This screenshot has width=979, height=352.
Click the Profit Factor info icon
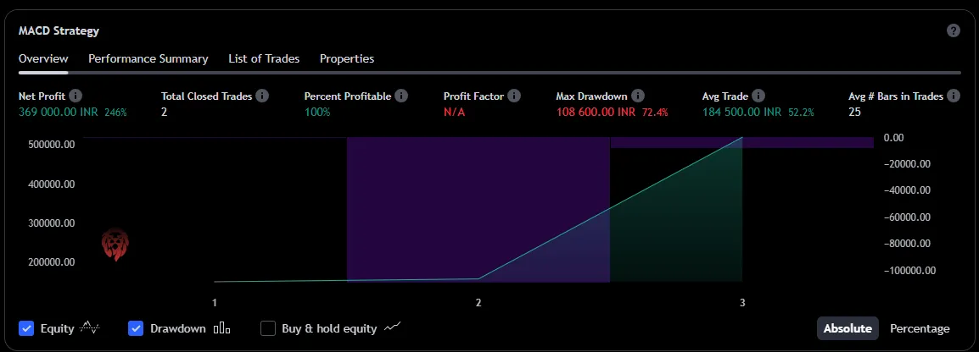point(514,96)
